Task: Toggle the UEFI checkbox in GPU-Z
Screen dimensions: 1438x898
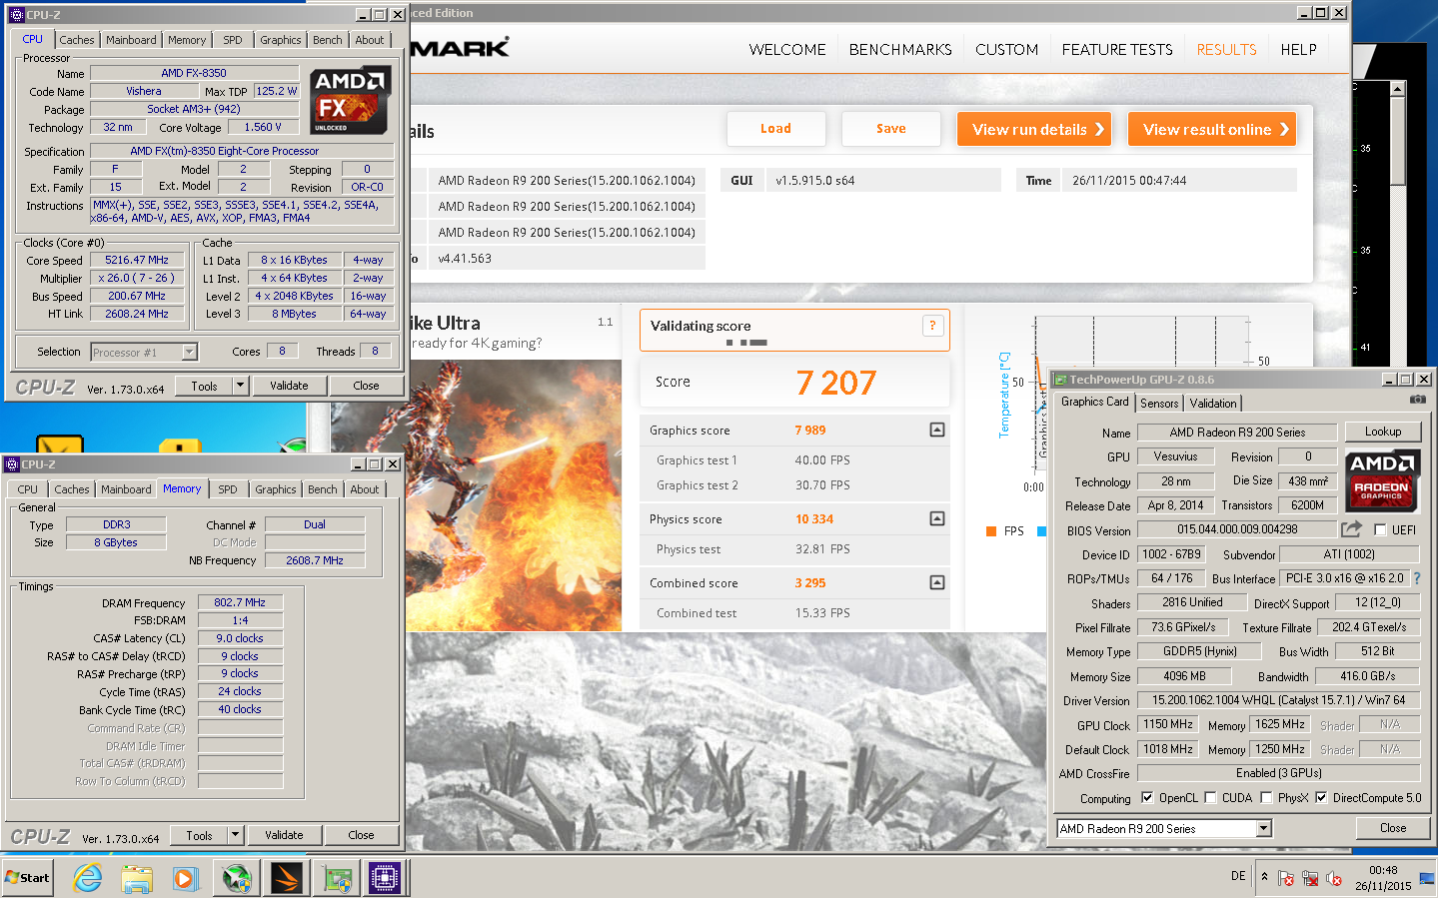Action: [1380, 530]
